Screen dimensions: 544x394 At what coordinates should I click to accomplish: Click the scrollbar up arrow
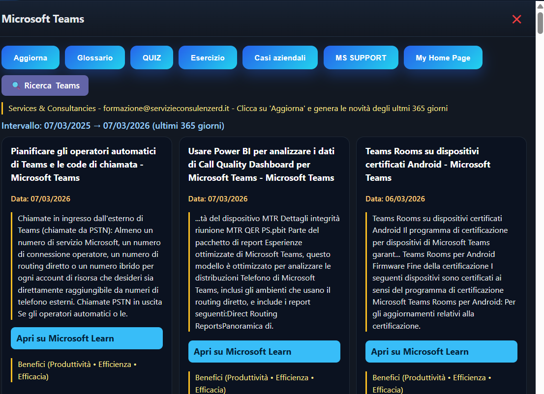point(540,6)
